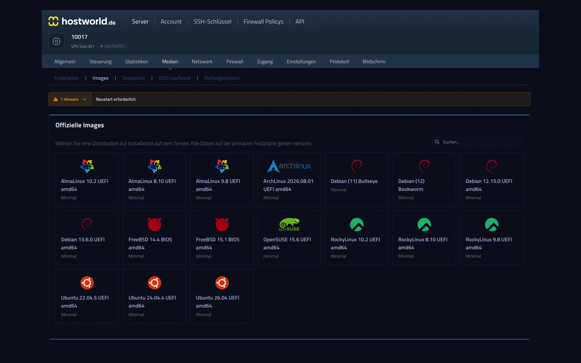Go to Snapshots sub-tab
581x363 pixels.
click(133, 78)
